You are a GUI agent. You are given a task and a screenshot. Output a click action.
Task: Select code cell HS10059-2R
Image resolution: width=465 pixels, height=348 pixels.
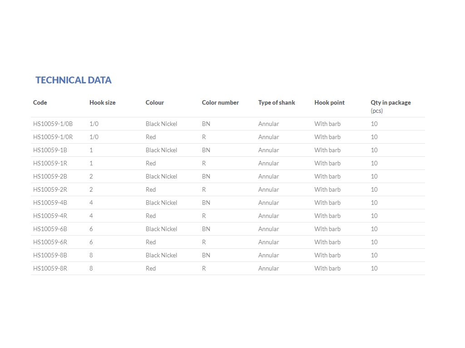click(x=50, y=190)
